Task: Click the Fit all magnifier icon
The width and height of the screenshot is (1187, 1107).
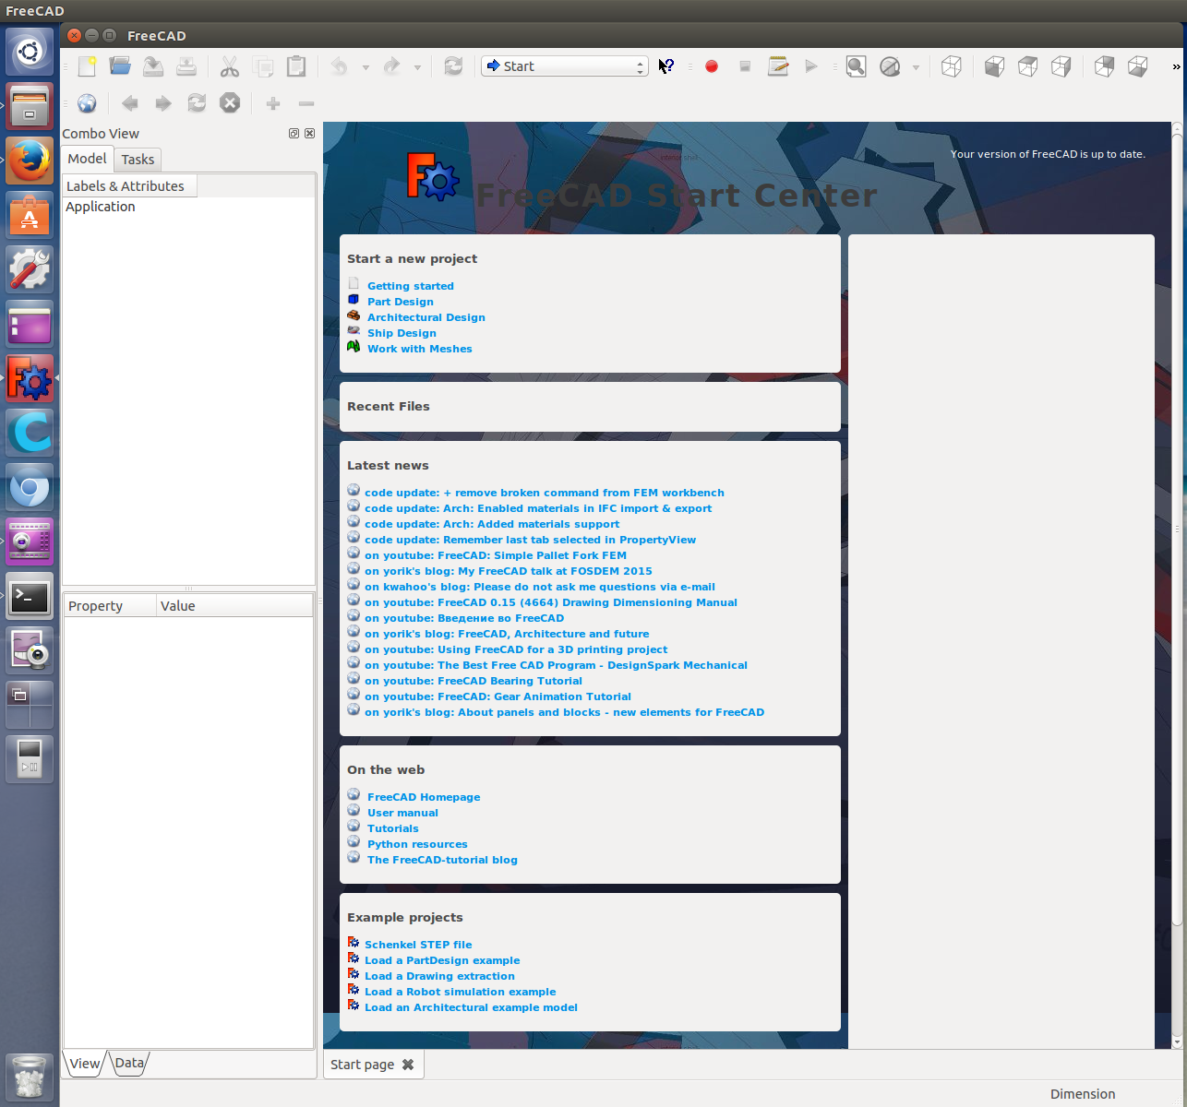Action: tap(856, 66)
